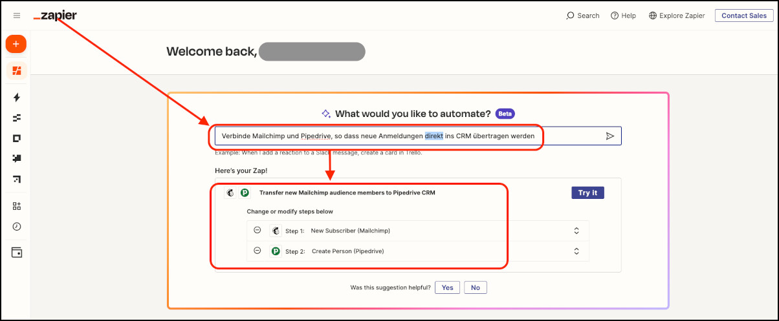Click the example hint text under prompt
This screenshot has height=321, width=779.
[318, 152]
